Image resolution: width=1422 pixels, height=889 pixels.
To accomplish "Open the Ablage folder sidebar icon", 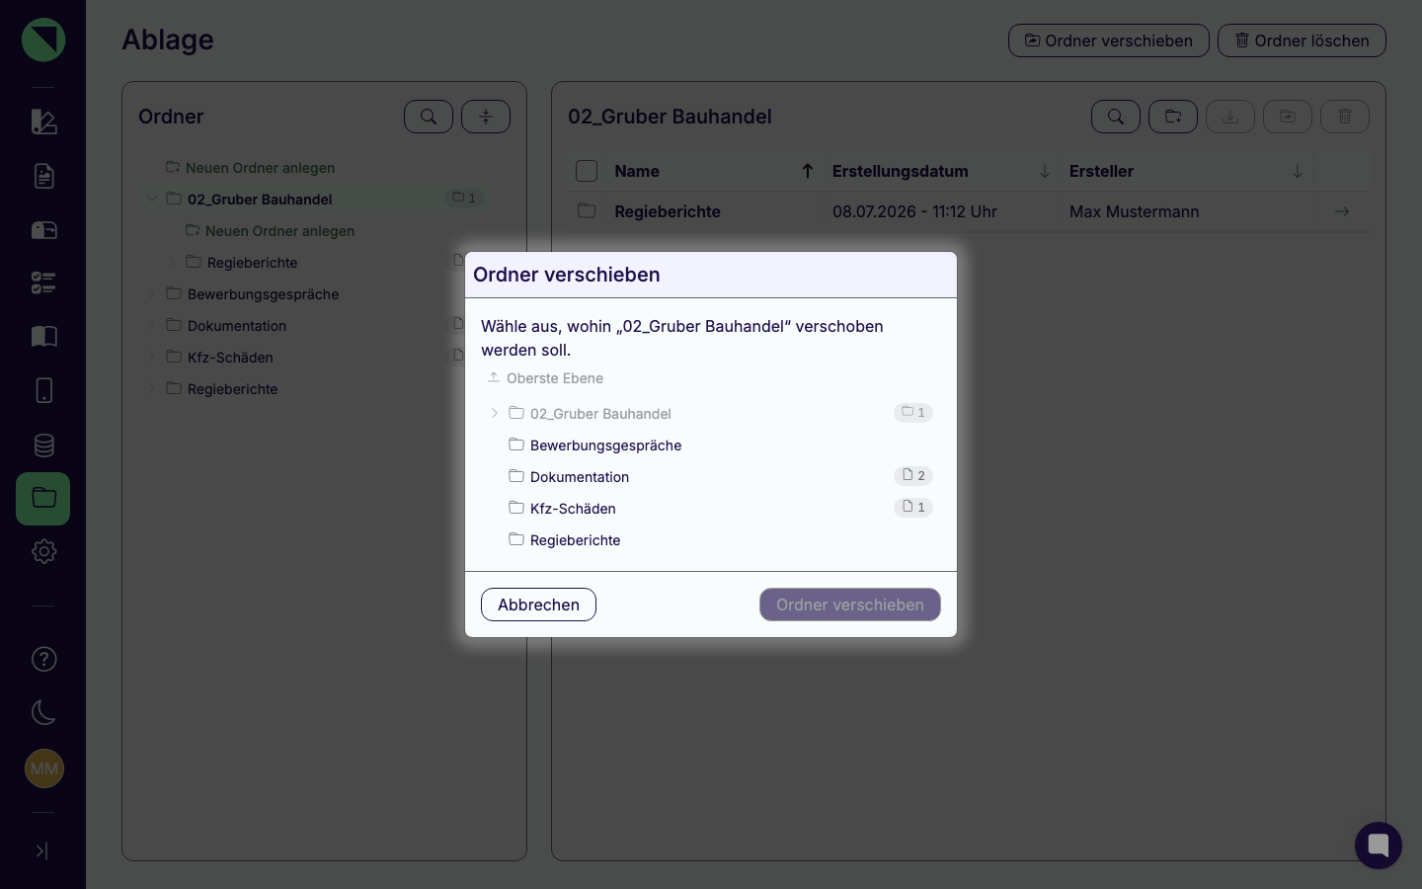I will coord(43,498).
